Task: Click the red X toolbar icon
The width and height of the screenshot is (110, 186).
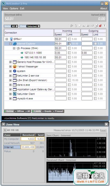Action: point(100,26)
